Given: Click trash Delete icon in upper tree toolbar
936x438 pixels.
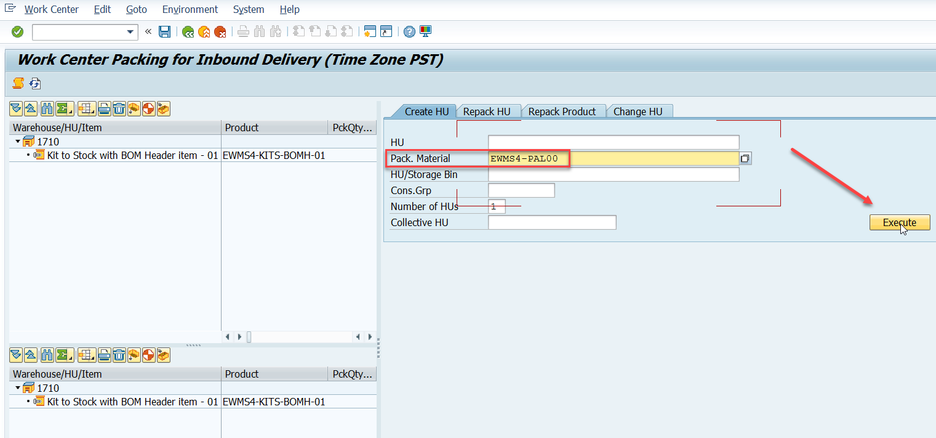Looking at the screenshot, I should click(x=119, y=109).
